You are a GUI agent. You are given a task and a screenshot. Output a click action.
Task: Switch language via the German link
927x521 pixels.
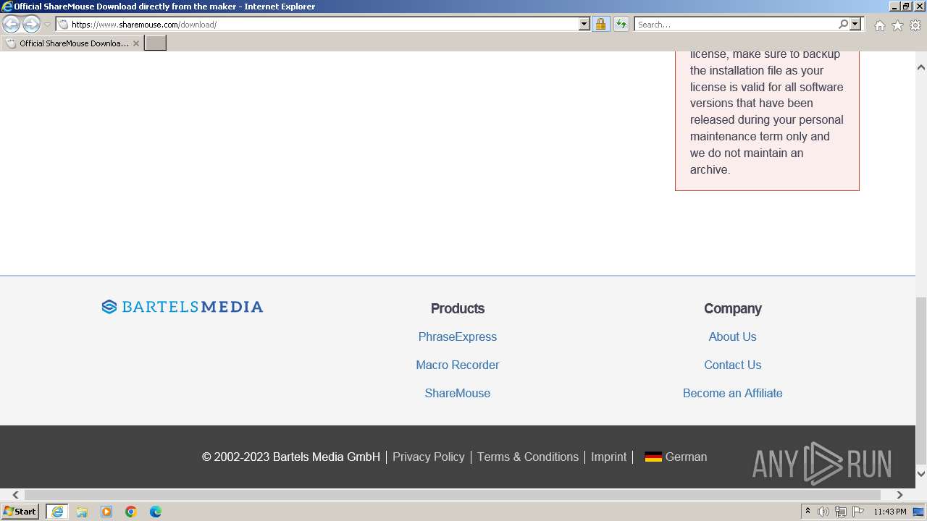[x=686, y=457]
